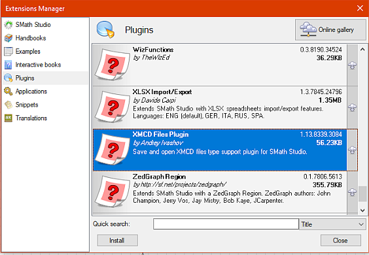This screenshot has height=255, width=369.
Task: Click download cloud icon for WizFunctions
Action: click(x=352, y=65)
